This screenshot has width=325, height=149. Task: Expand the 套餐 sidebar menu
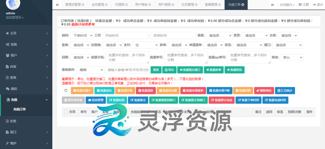[x=26, y=78]
